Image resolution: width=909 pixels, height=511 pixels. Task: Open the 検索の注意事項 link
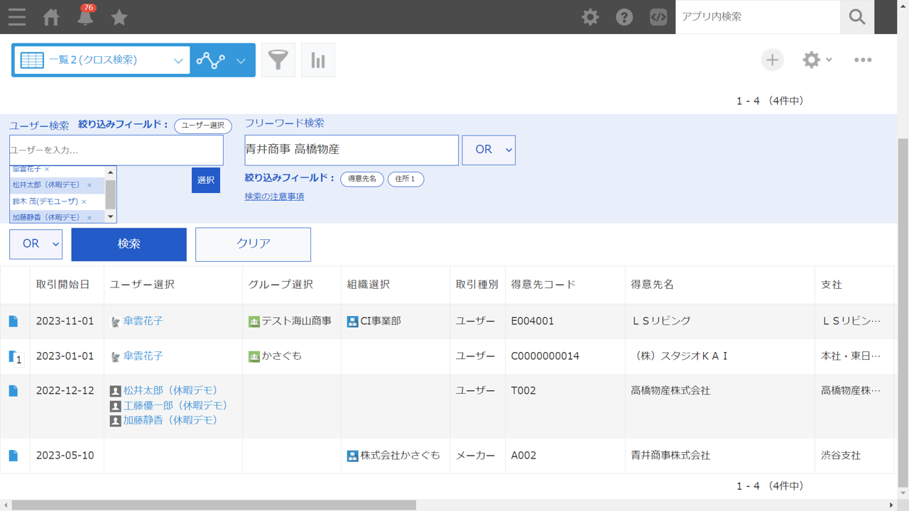click(274, 197)
